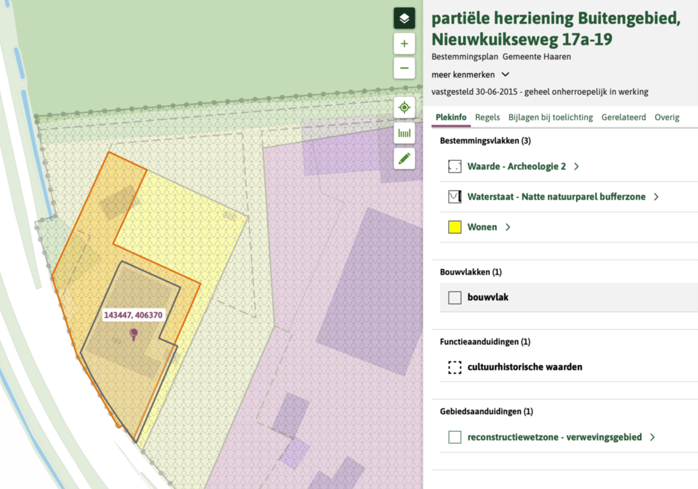Select the pencil draw tool
The height and width of the screenshot is (489, 698).
[x=404, y=158]
